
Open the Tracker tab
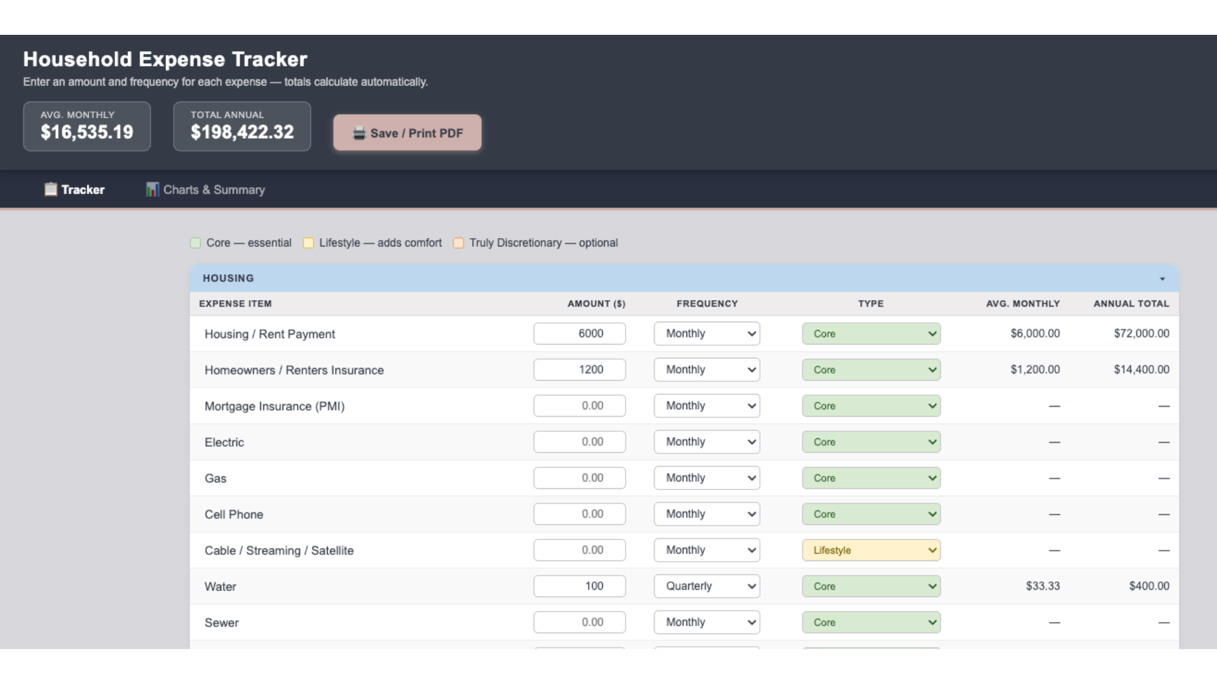click(74, 189)
